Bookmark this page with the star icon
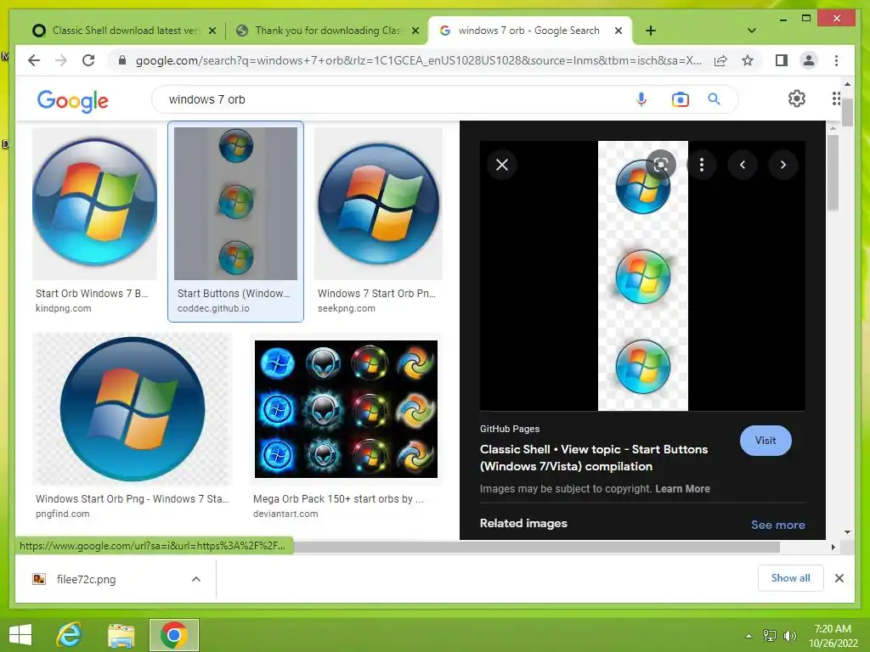The width and height of the screenshot is (870, 652). click(748, 60)
